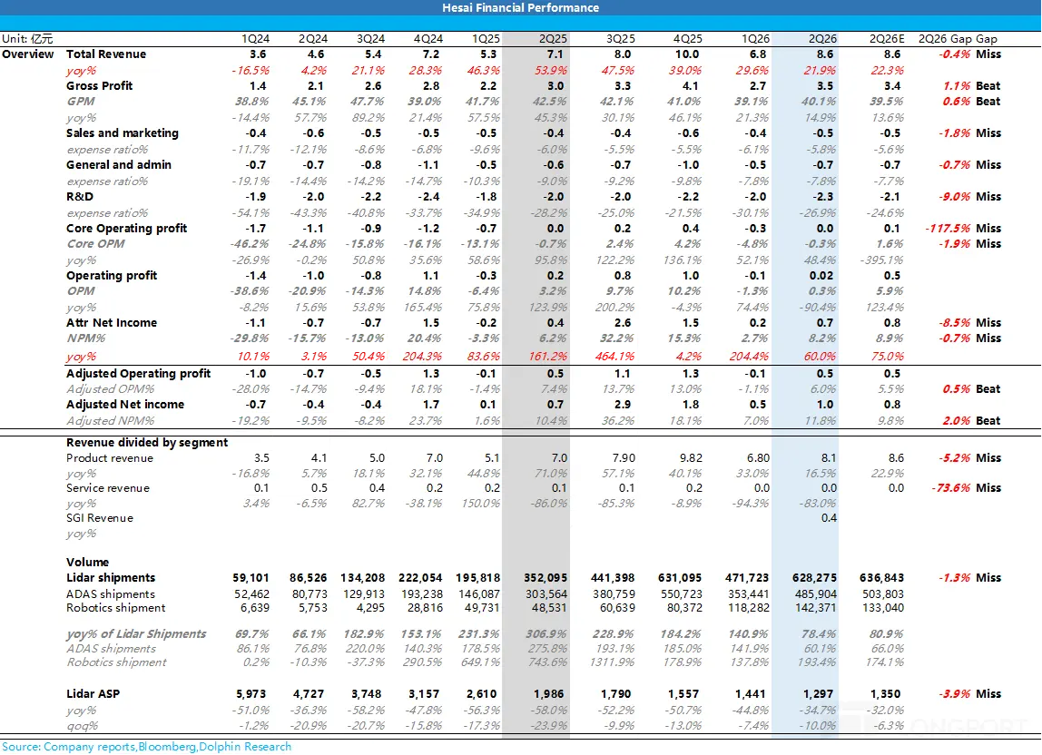
Task: Click the Volume section heading
Action: [87, 563]
